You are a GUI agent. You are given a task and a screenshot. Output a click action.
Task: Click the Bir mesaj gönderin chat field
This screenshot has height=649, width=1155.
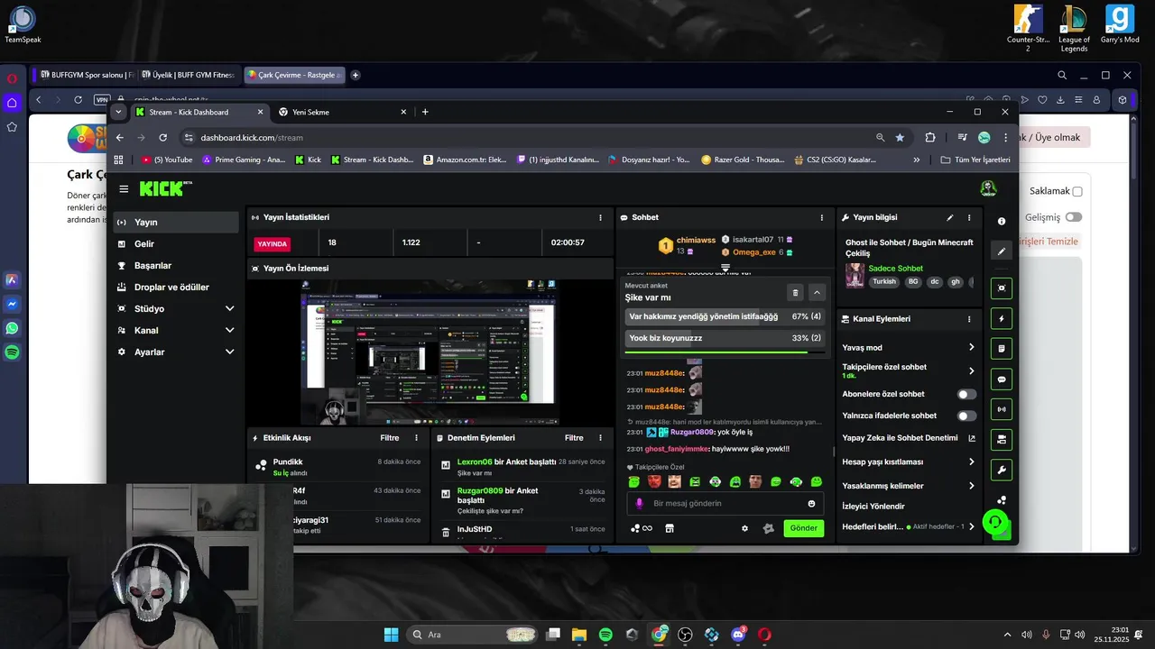pyautogui.click(x=725, y=504)
